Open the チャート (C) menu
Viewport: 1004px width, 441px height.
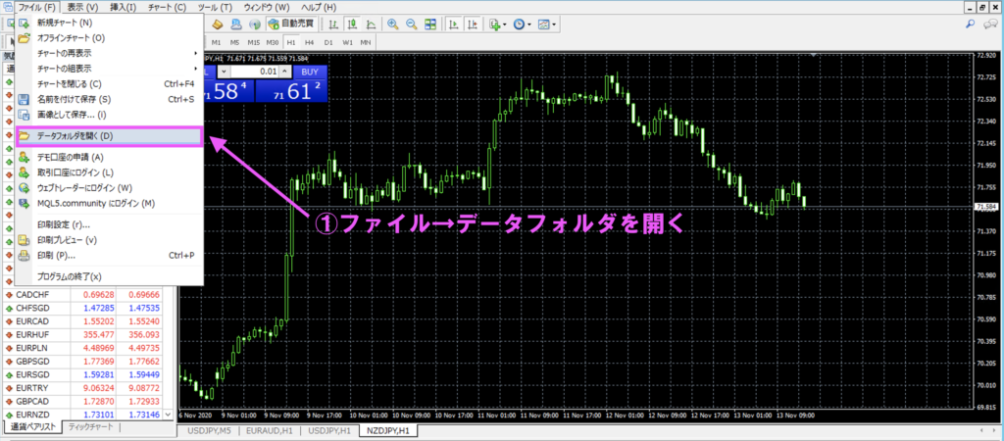[166, 7]
